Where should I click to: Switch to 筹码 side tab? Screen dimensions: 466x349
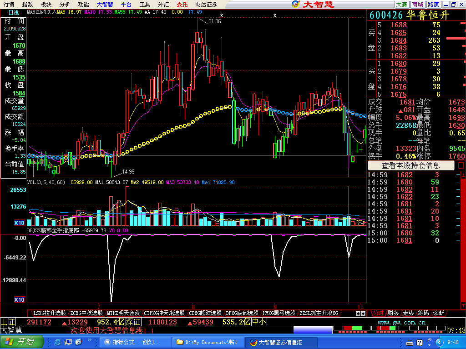coord(423,313)
